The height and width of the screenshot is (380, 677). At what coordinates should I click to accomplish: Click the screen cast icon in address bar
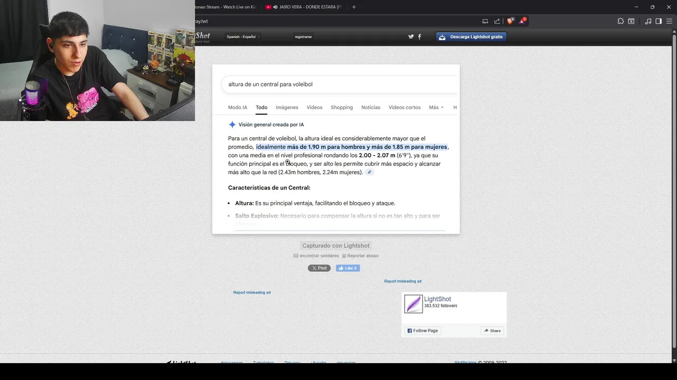pyautogui.click(x=485, y=21)
